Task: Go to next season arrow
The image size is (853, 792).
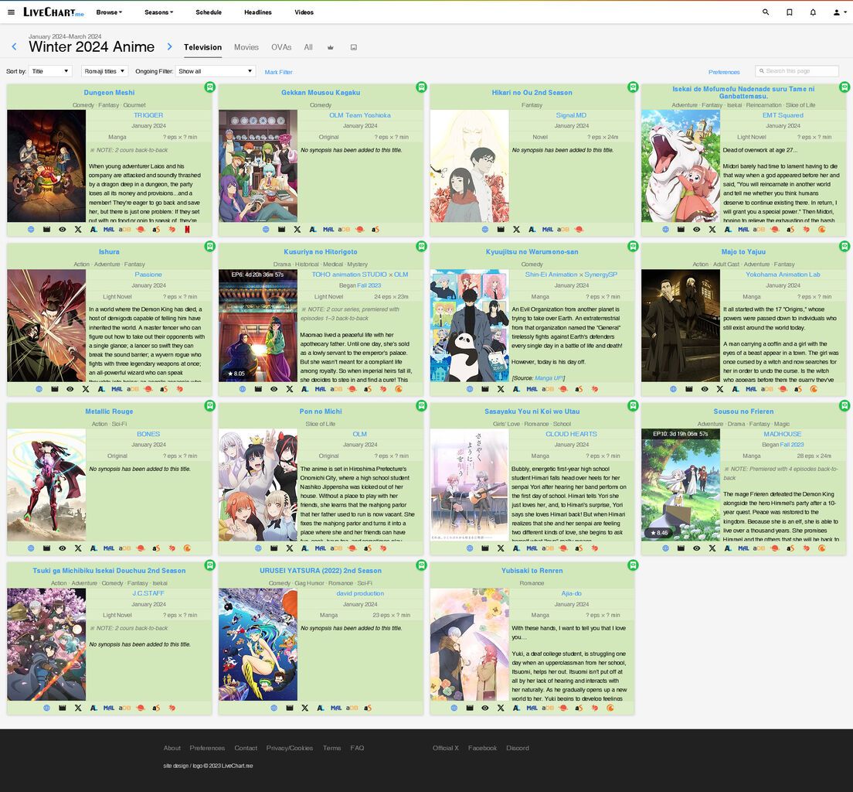Action: [169, 47]
